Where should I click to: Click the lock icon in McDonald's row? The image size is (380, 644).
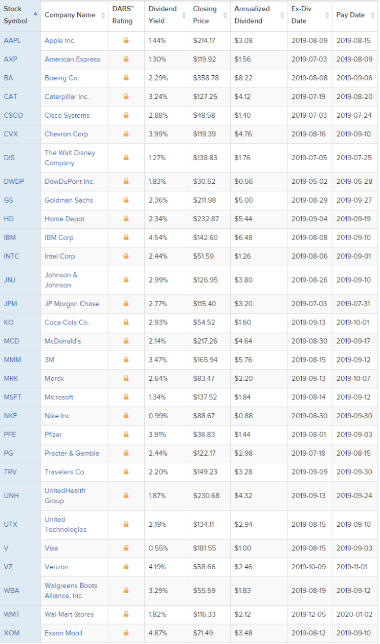coord(126,341)
